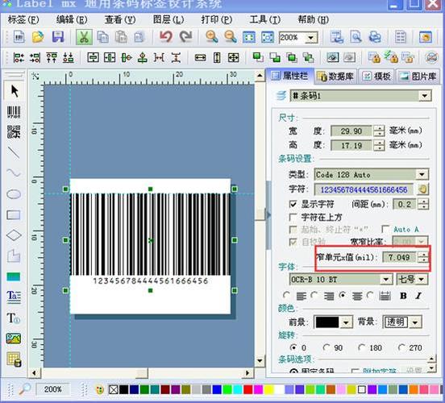This screenshot has height=403, width=445.
Task: Open the 编辑(E) menu
Action: [72, 19]
